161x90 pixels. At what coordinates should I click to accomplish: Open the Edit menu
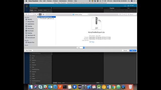click(x=44, y=1)
